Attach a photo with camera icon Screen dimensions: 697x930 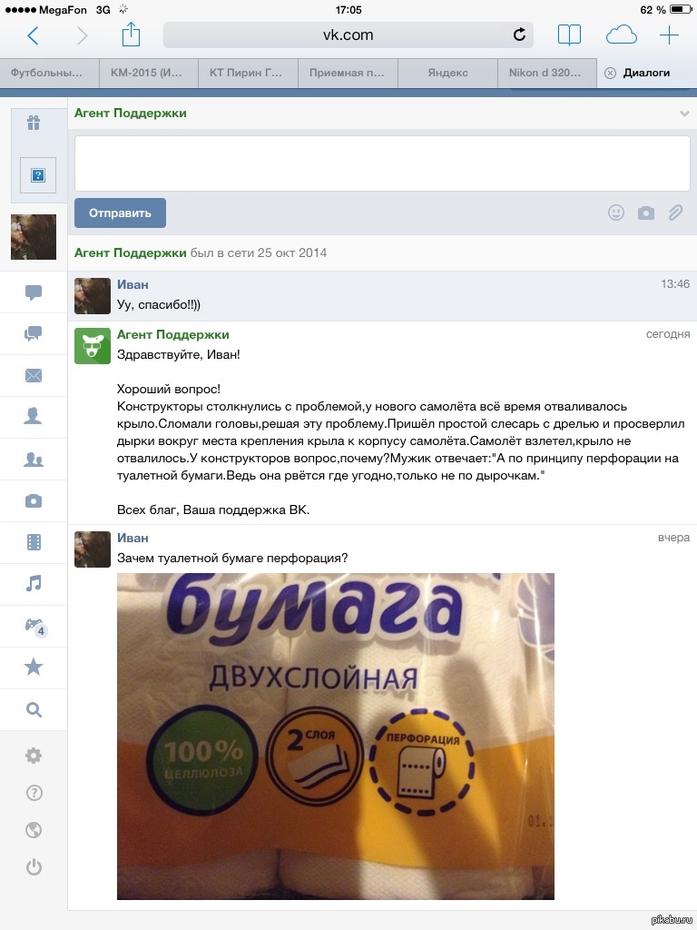(646, 213)
